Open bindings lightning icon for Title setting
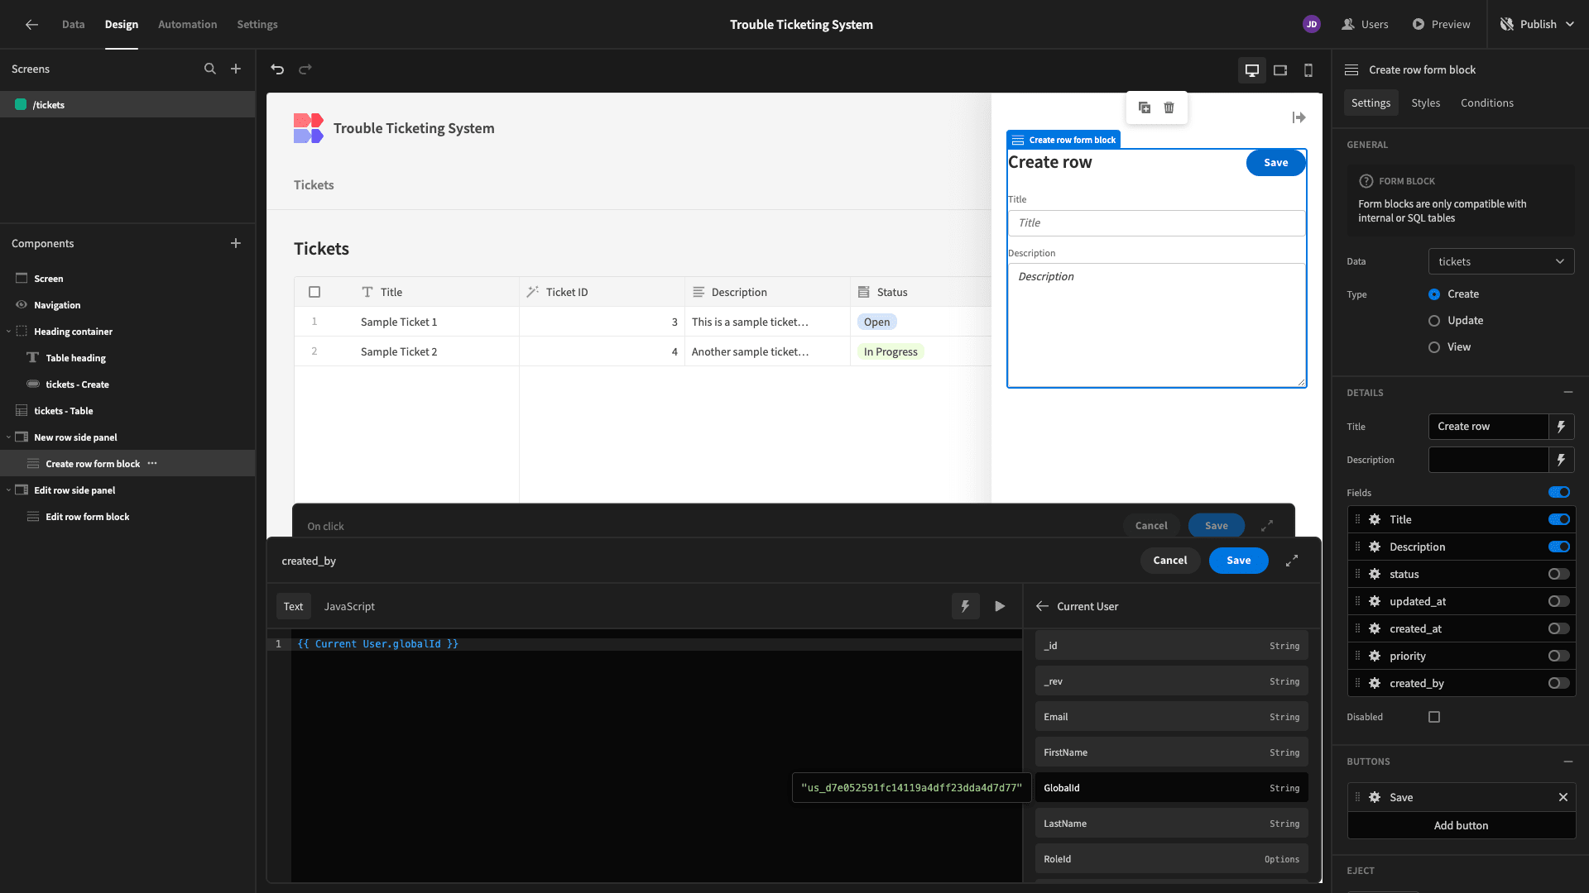 [1561, 427]
